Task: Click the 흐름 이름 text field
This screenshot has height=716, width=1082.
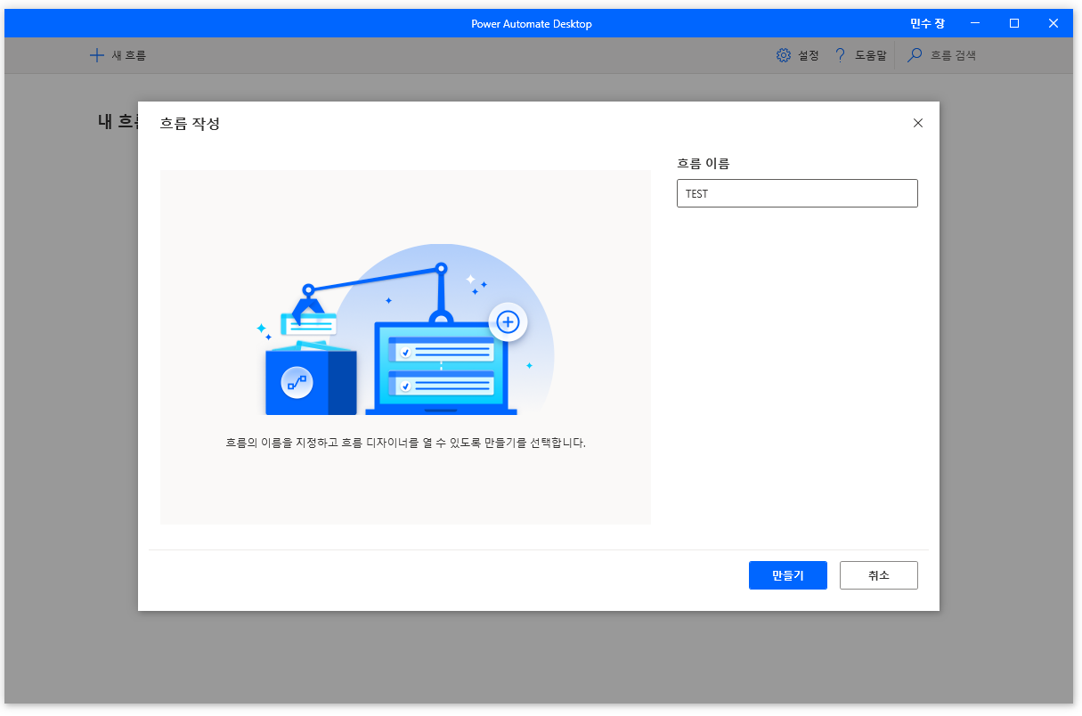Action: coord(797,193)
